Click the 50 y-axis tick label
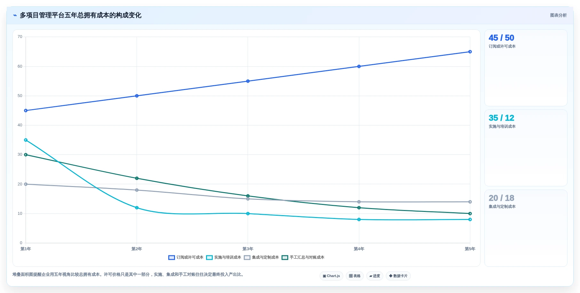The image size is (580, 293). pyautogui.click(x=20, y=96)
